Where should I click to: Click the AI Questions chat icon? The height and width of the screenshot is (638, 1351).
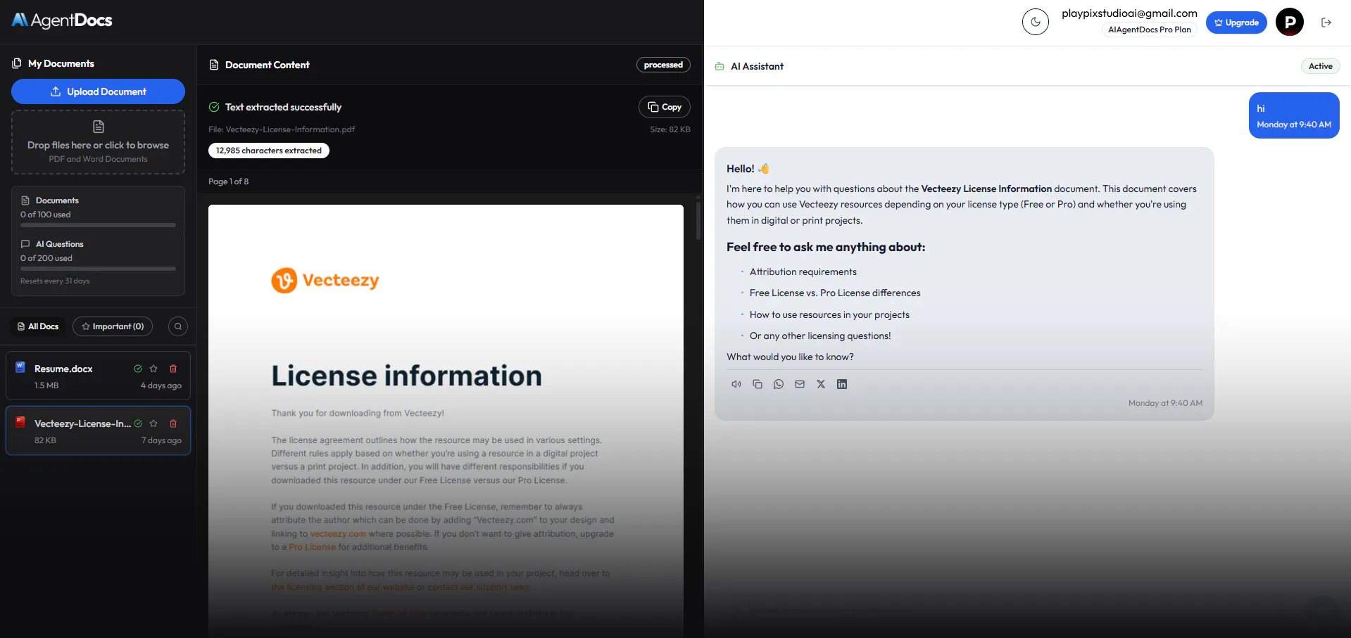(x=25, y=244)
